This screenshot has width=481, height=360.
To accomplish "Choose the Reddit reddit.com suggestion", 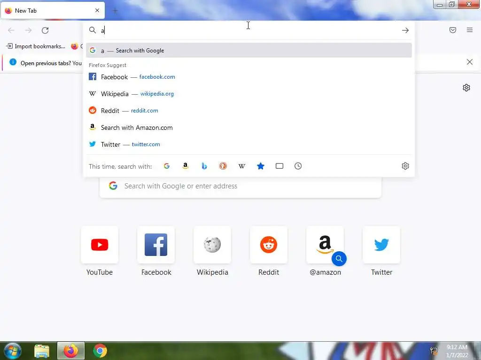I will click(249, 111).
